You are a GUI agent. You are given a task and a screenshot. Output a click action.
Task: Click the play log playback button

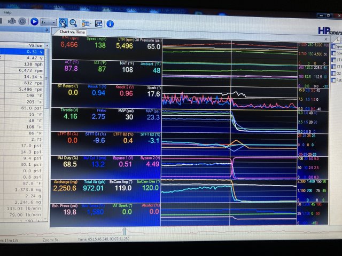pyautogui.click(x=34, y=22)
